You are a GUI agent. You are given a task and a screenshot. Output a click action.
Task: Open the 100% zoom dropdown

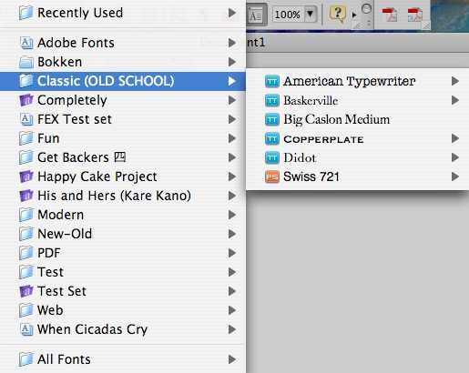[310, 14]
